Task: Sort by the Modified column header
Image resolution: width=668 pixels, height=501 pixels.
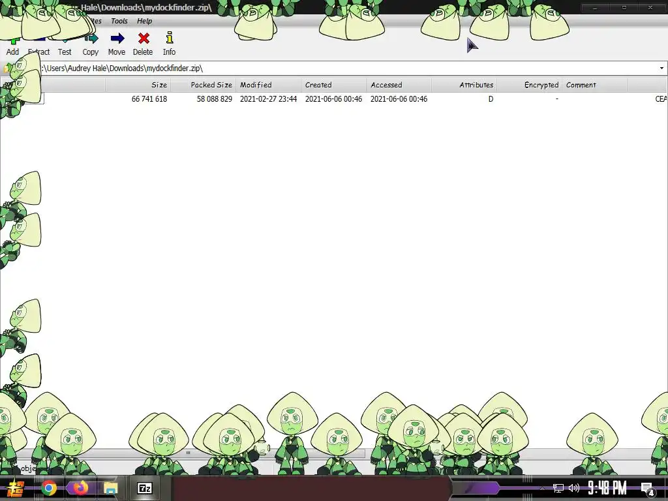Action: 268,85
